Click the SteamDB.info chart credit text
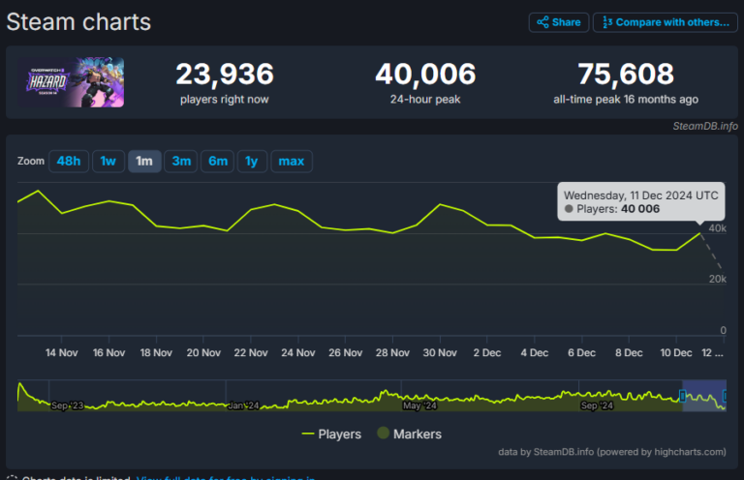Viewport: 744px width, 480px height. (x=704, y=126)
